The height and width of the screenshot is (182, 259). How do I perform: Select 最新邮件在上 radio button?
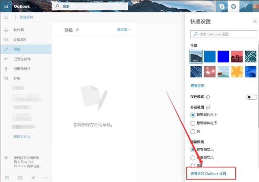tap(193, 115)
